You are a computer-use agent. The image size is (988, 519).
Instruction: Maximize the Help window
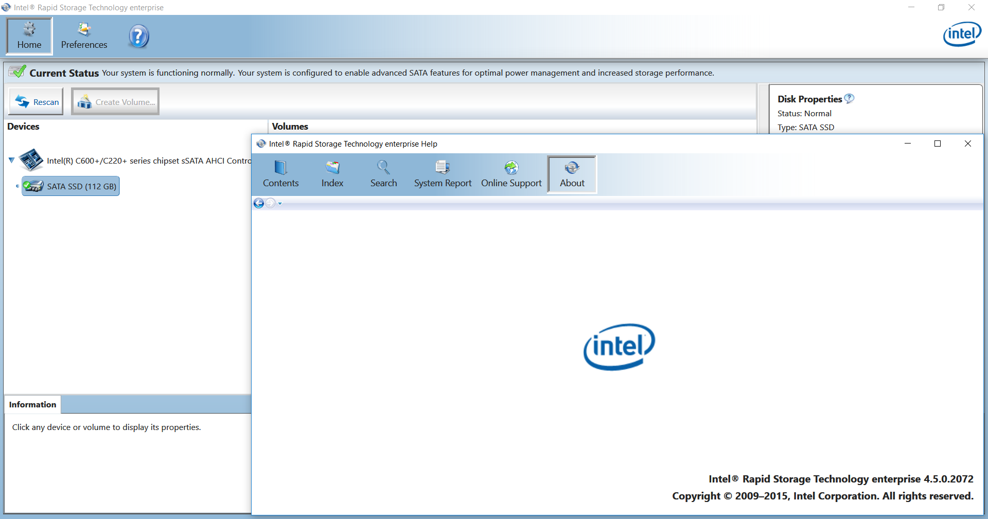tap(938, 144)
